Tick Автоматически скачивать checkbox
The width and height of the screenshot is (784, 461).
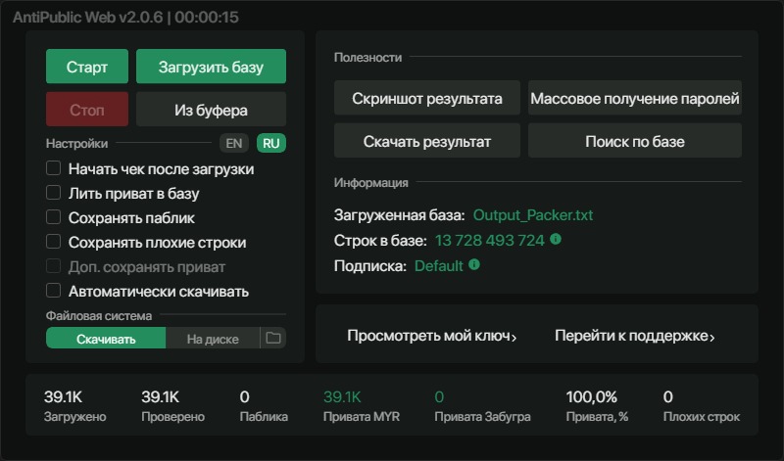(54, 291)
